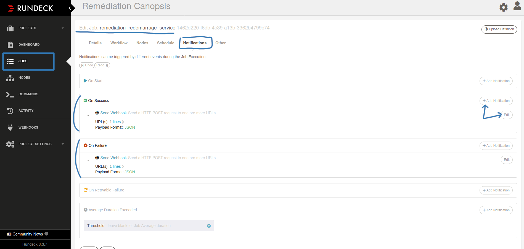Image resolution: width=524 pixels, height=249 pixels.
Task: Click the Dashboard clipboard icon
Action: tap(10, 45)
